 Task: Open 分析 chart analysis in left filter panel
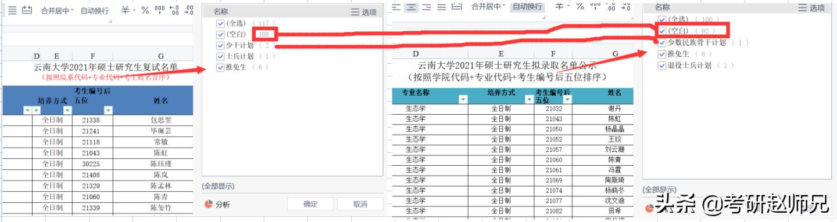click(x=218, y=204)
